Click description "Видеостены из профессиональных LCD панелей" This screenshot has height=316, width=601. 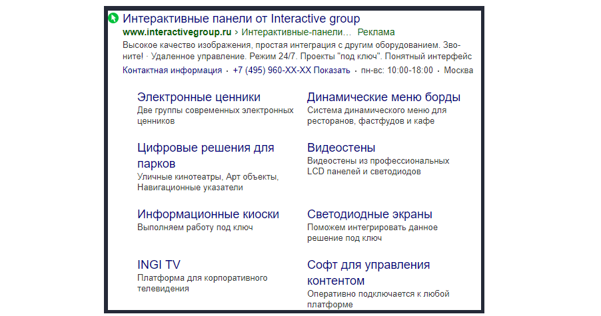378,166
